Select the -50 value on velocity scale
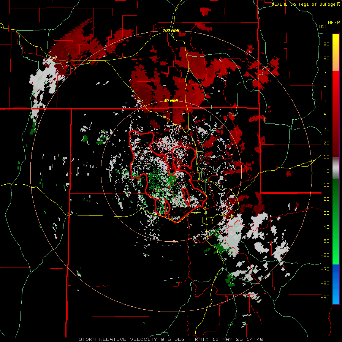The image size is (342, 342). pyautogui.click(x=325, y=241)
